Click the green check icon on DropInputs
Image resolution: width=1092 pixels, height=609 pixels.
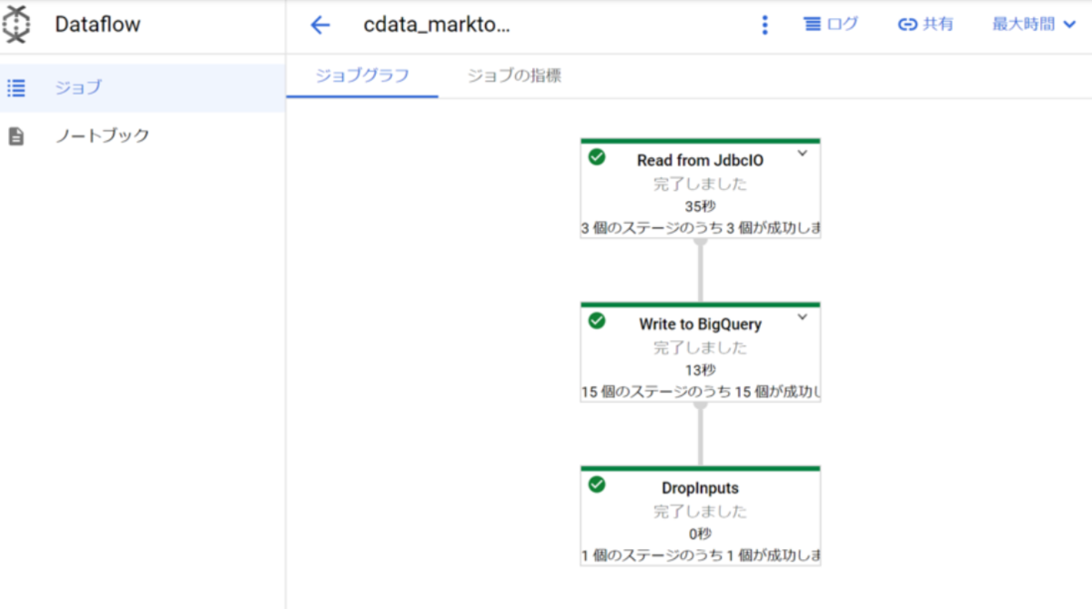tap(597, 484)
